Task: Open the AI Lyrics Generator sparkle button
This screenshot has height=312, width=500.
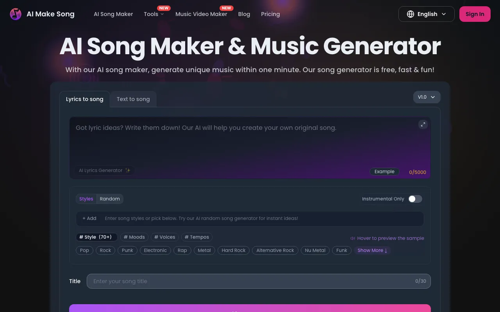Action: pos(104,170)
